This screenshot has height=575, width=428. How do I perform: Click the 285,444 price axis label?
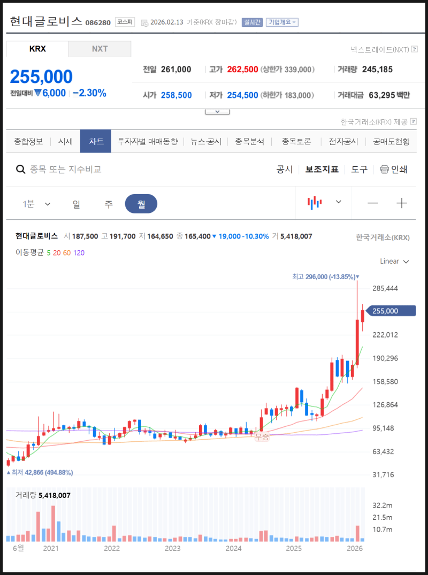tap(385, 289)
